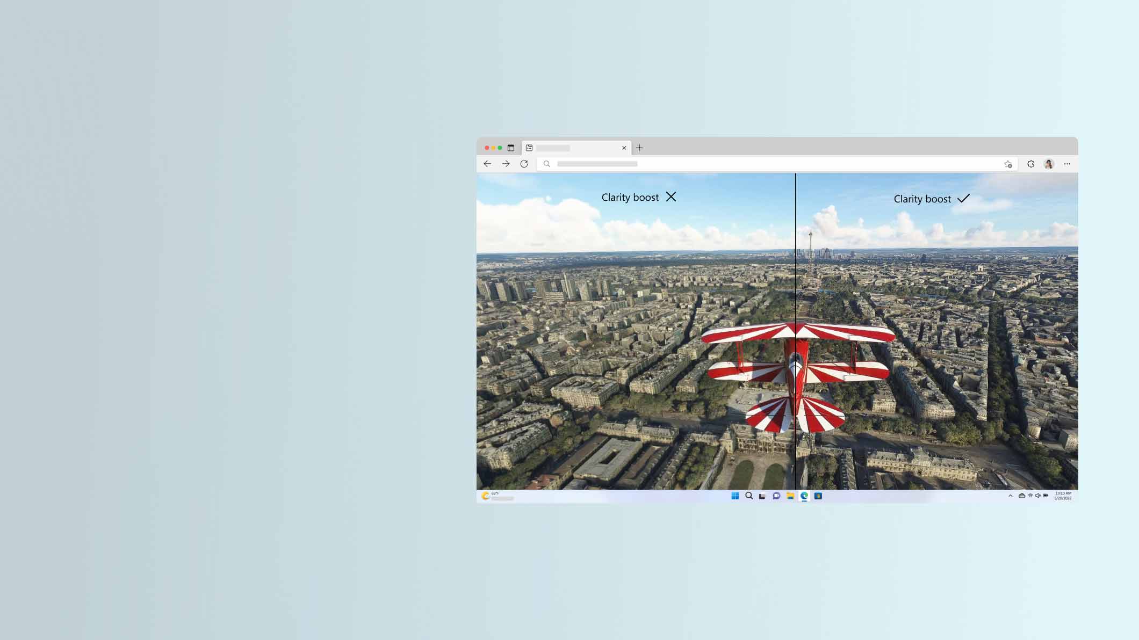1139x640 pixels.
Task: Open Settings and more ellipsis menu
Action: (x=1067, y=164)
